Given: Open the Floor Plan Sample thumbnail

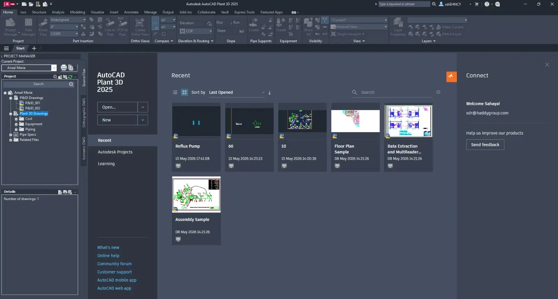Looking at the screenshot, I should point(355,121).
